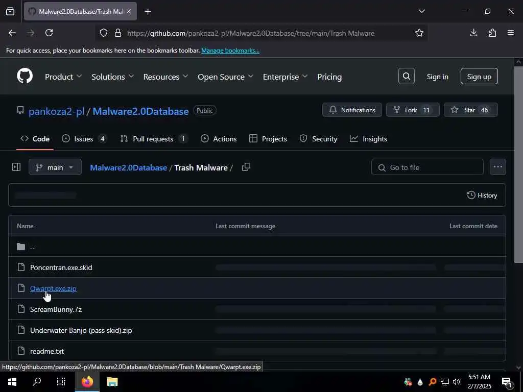Click the Manage bookmarks link
523x392 pixels.
230,51
